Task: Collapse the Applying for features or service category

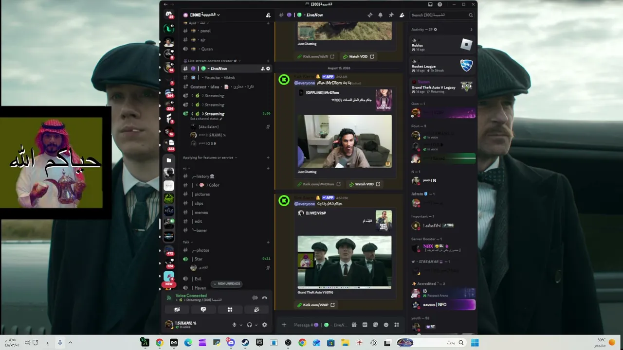Action: 210,157
